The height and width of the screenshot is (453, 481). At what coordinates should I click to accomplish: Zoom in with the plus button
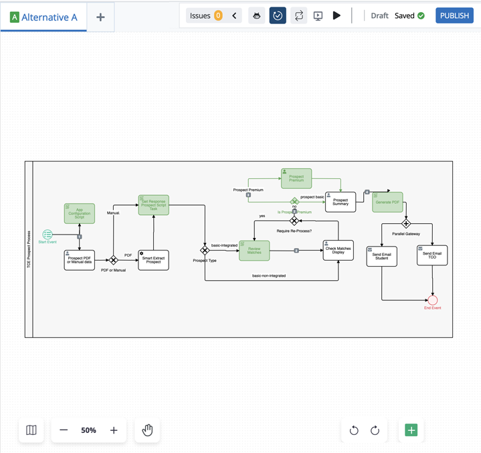pos(114,430)
